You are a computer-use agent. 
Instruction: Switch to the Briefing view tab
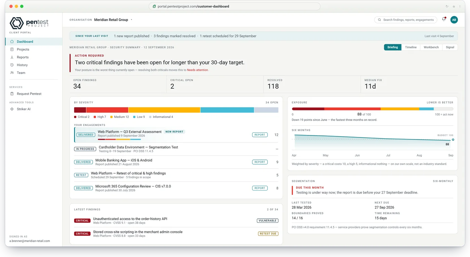[x=392, y=47]
